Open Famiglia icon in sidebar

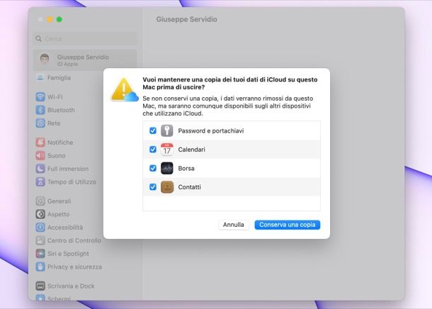click(40, 78)
